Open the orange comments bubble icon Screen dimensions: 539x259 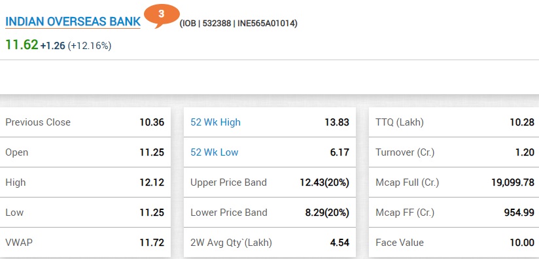(x=162, y=16)
